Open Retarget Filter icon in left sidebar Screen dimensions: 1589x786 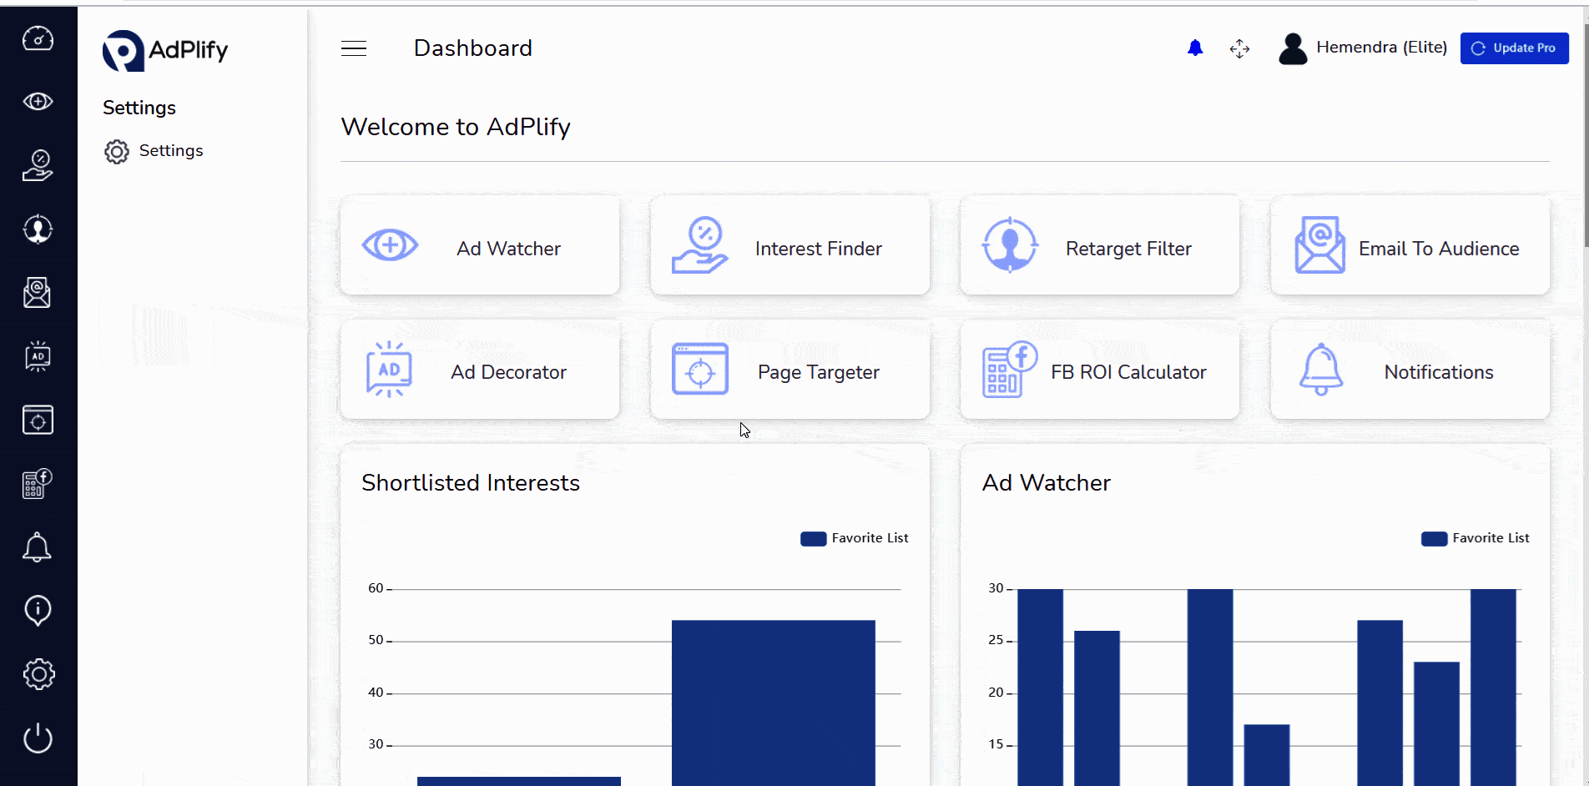coord(38,229)
